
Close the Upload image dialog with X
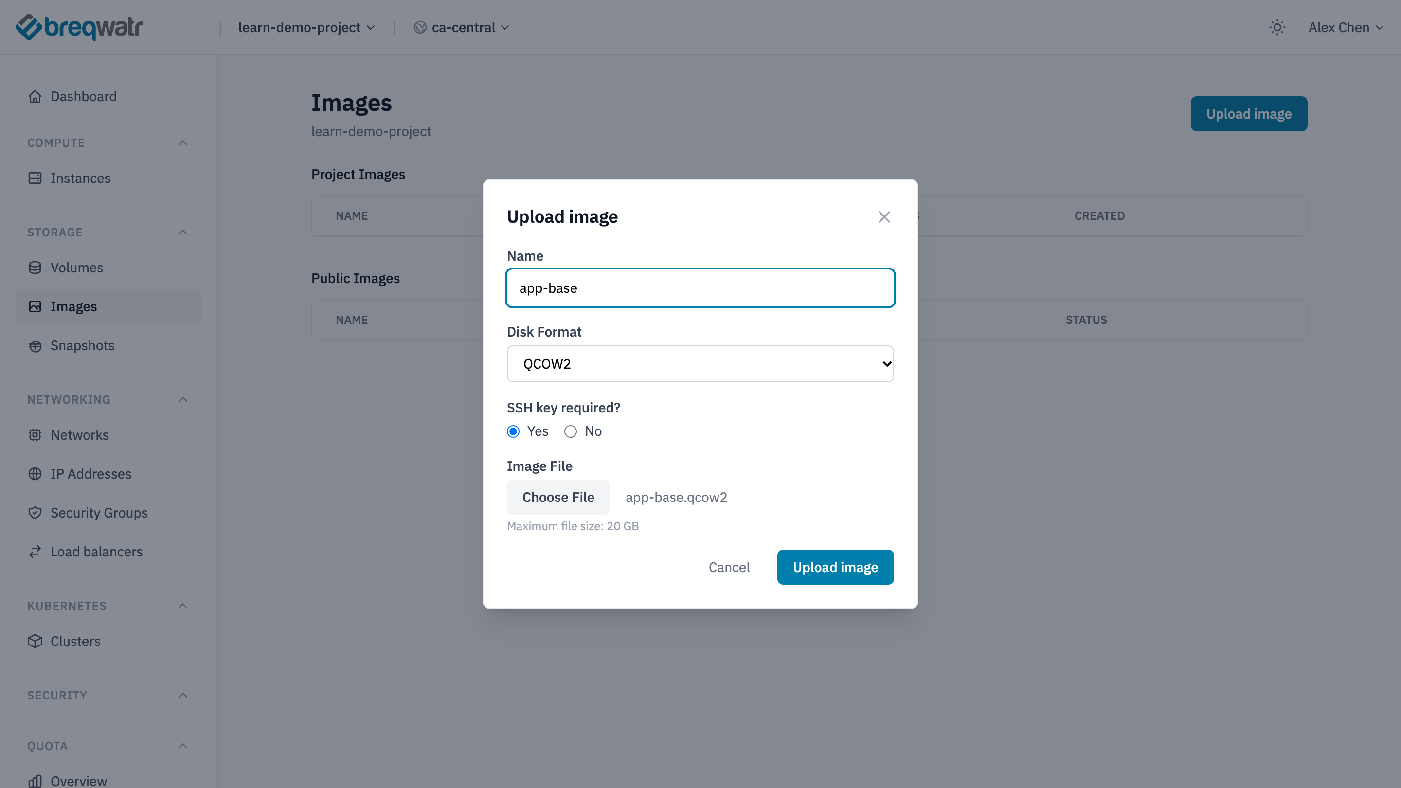(884, 217)
